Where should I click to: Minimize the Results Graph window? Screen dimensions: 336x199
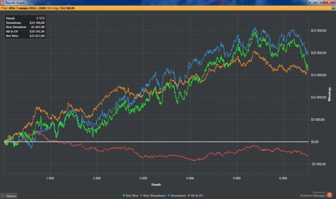click(x=312, y=2)
